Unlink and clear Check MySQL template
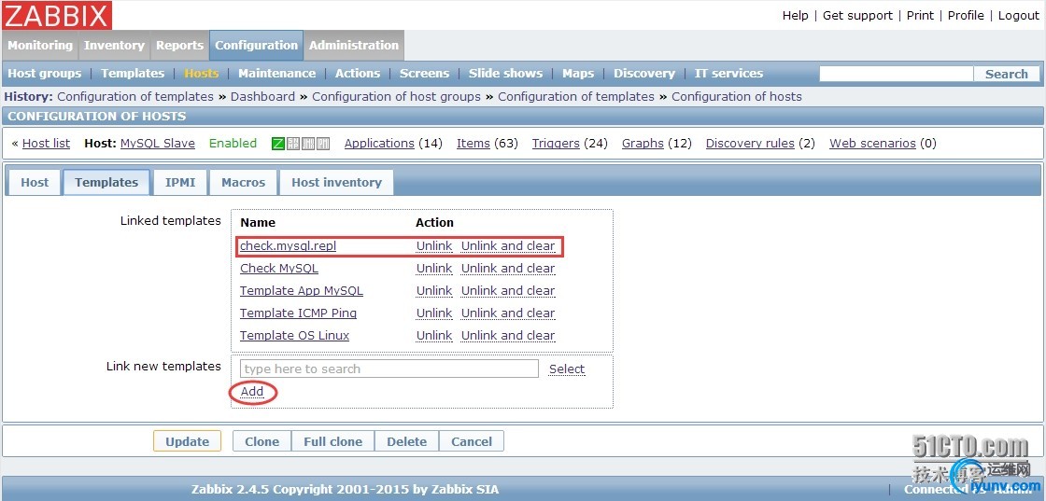1046x501 pixels. click(x=508, y=269)
